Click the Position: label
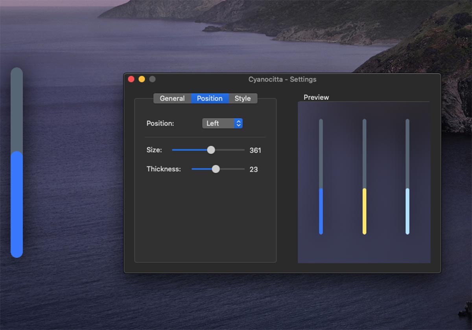This screenshot has height=330, width=472. (160, 123)
